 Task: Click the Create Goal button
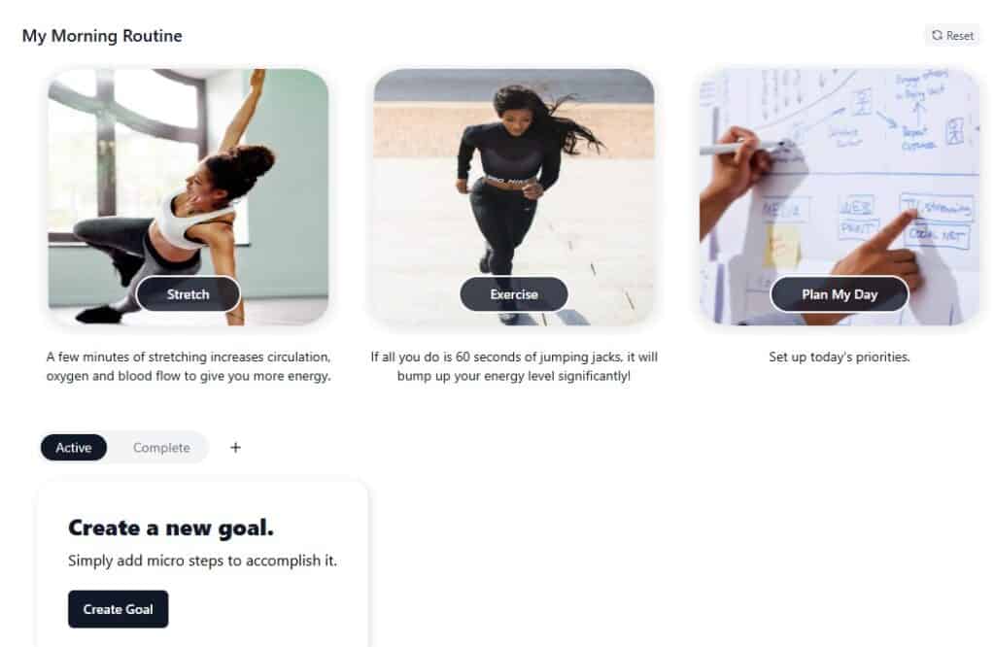click(118, 609)
